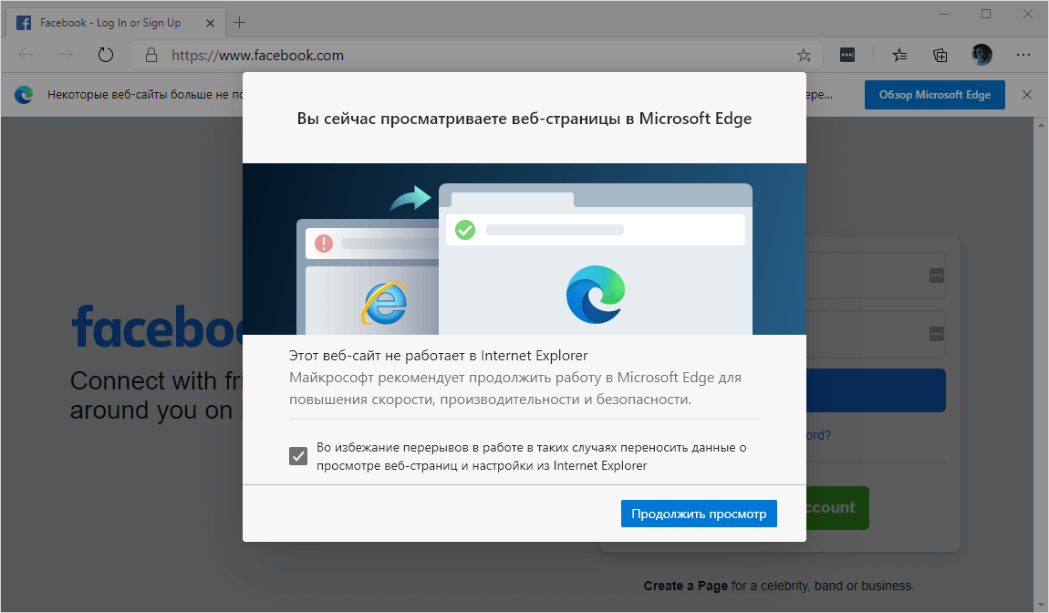The height and width of the screenshot is (613, 1049).
Task: Uncheck the browsing data transfer option
Action: coord(297,455)
